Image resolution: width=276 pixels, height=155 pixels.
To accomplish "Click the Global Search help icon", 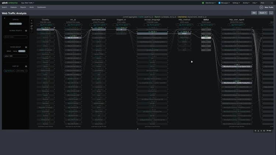I will (26, 31).
